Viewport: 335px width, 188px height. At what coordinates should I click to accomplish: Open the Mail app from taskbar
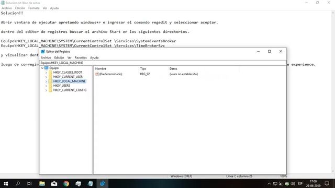tap(54, 183)
